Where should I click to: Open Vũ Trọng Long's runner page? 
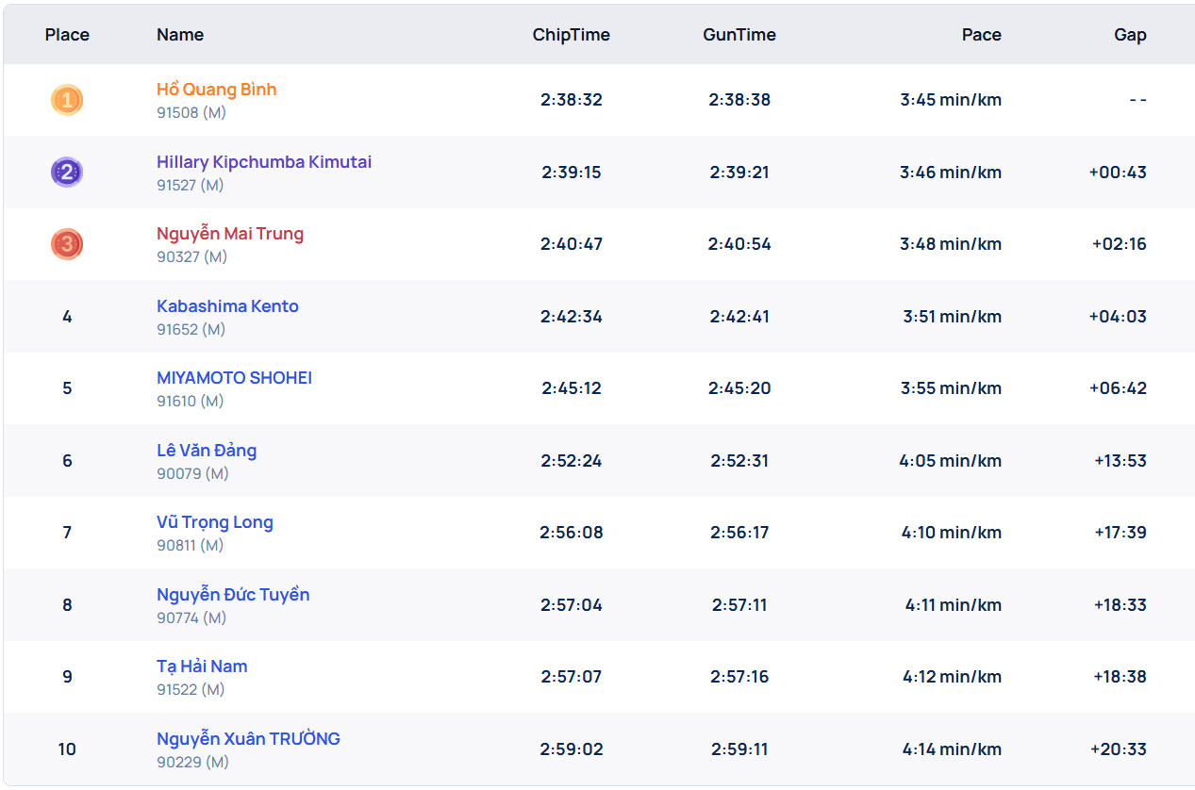pyautogui.click(x=215, y=522)
